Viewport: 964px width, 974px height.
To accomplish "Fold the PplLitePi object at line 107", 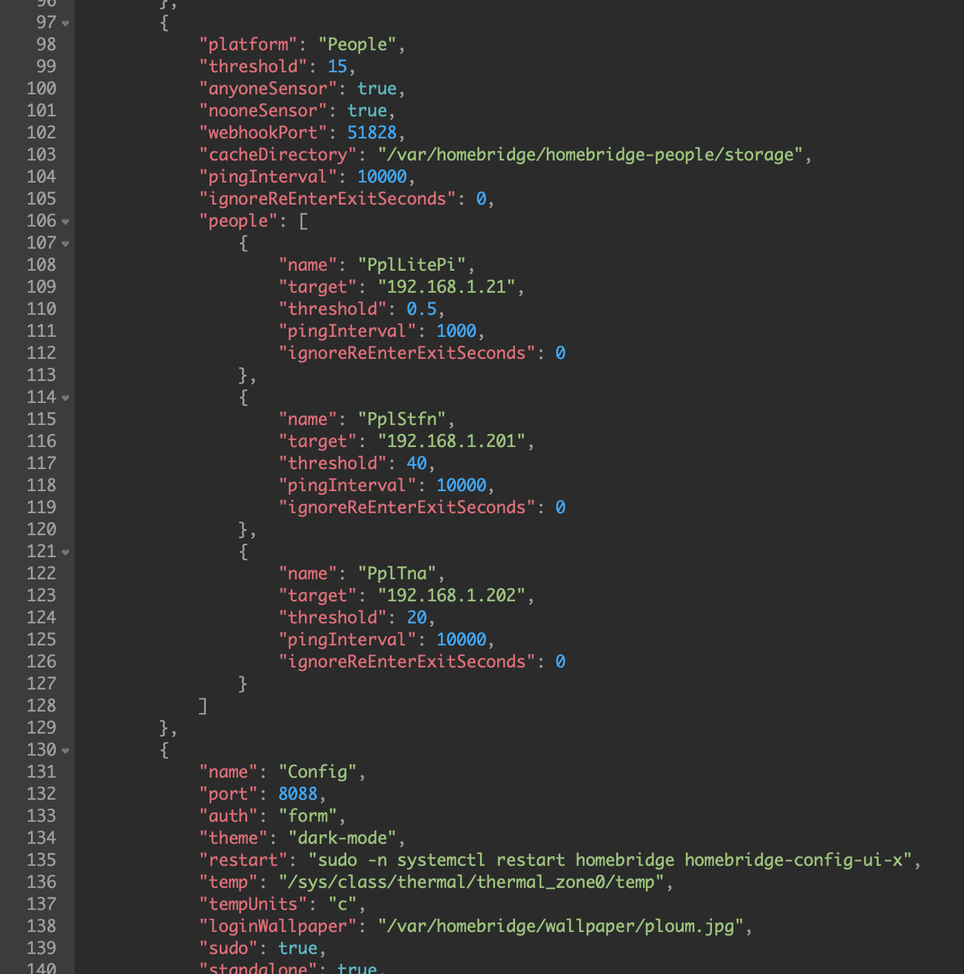I will [65, 243].
